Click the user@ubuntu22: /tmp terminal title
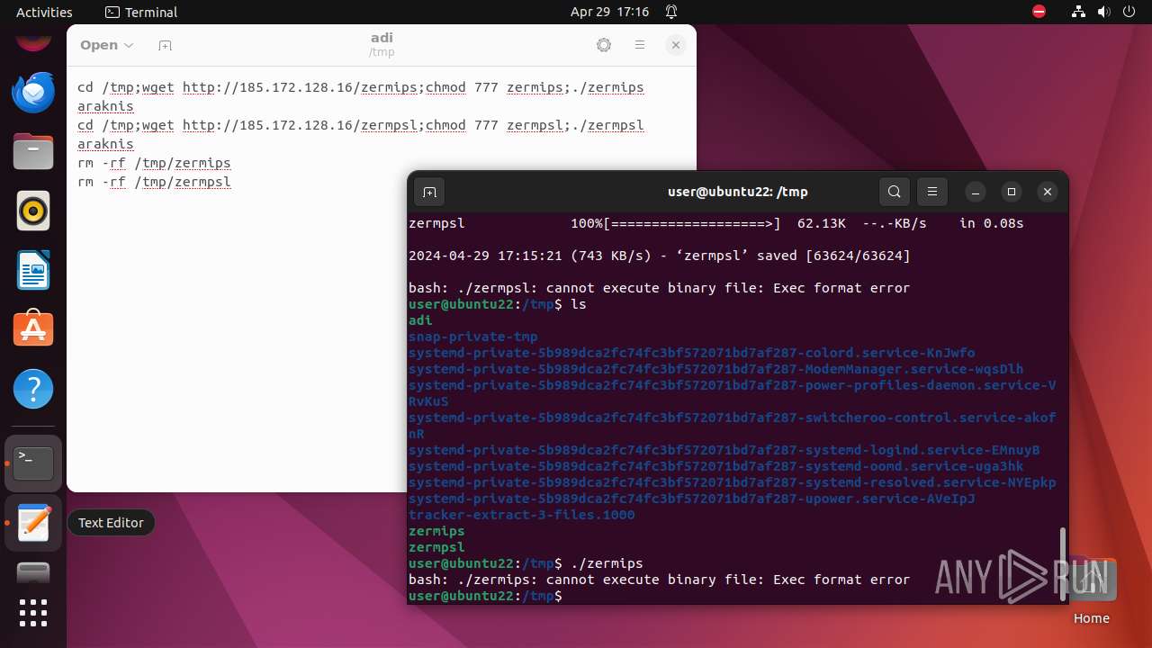Image resolution: width=1152 pixels, height=648 pixels. click(738, 192)
